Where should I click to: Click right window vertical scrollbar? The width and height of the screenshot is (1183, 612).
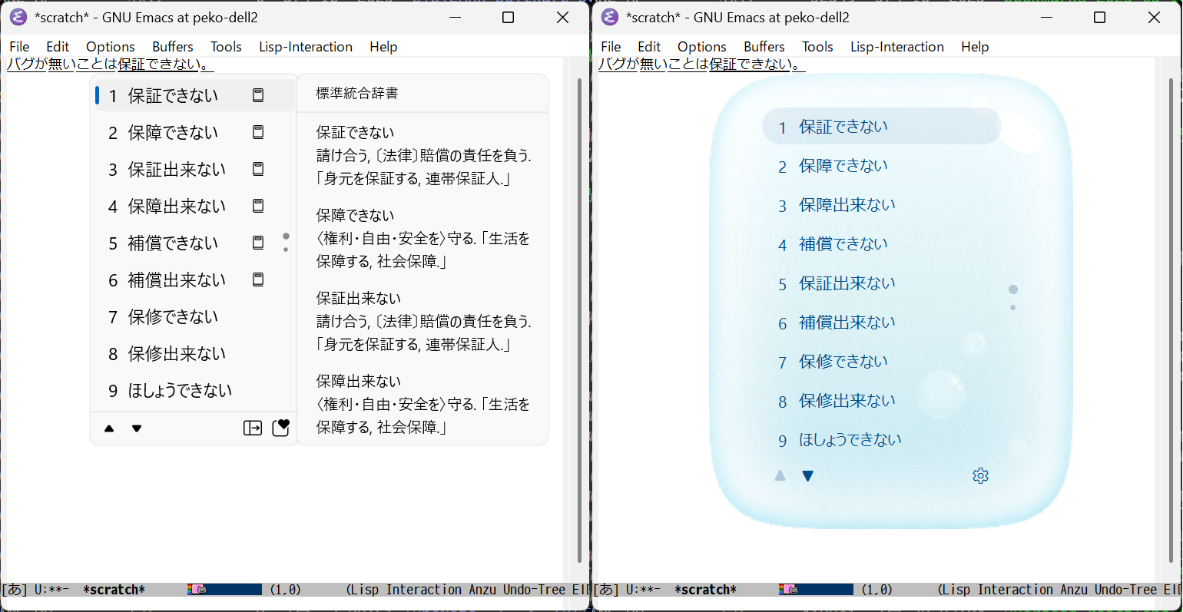(x=1171, y=320)
